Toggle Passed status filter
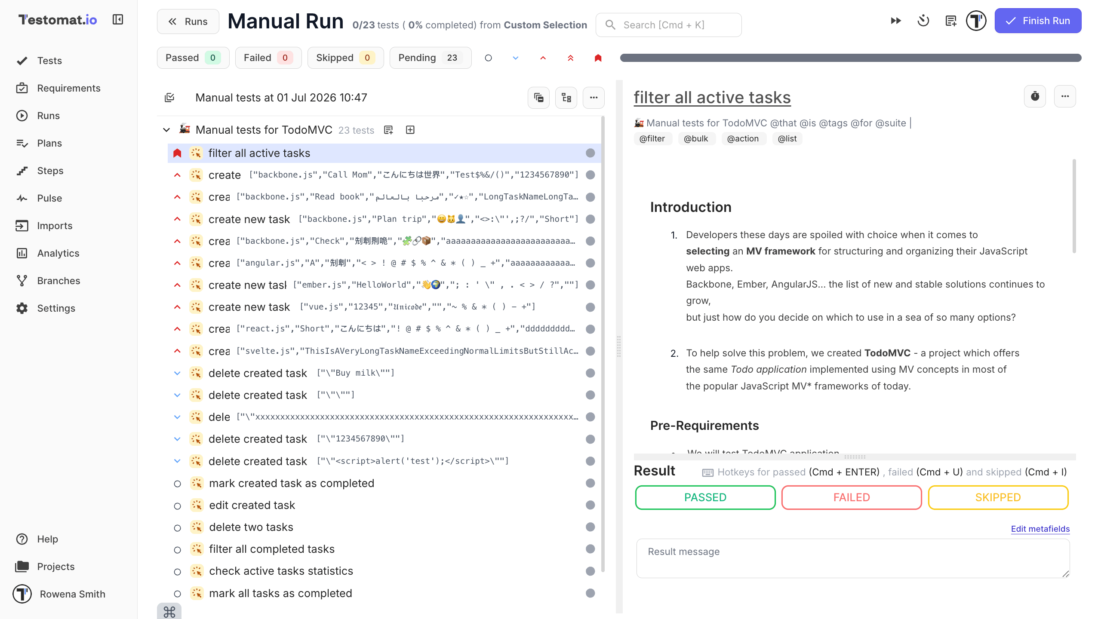Screen dimensions: 1101x619 [x=193, y=58]
